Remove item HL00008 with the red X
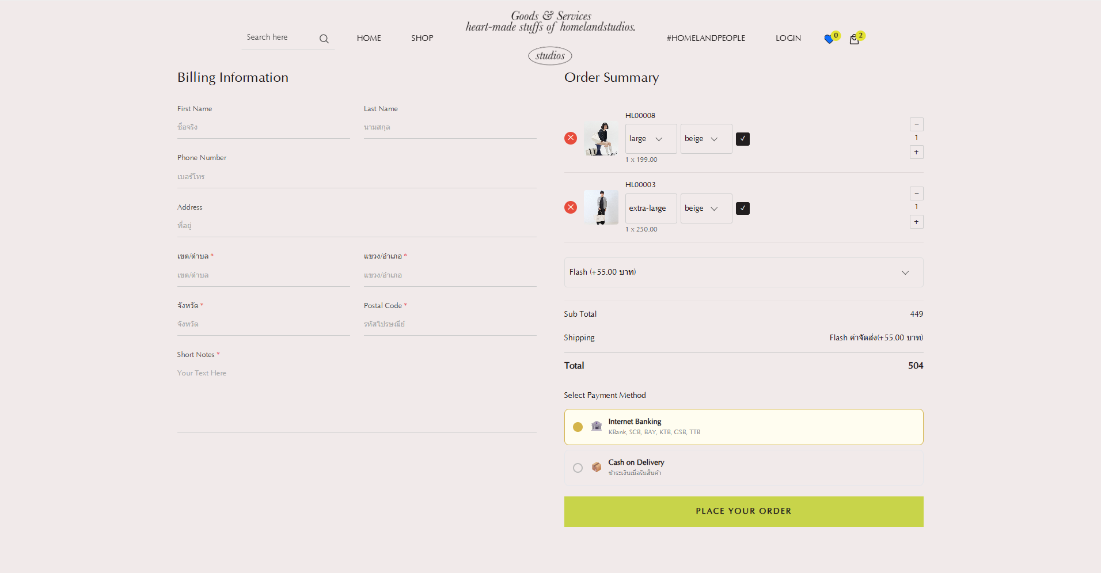The width and height of the screenshot is (1101, 573). pos(571,138)
